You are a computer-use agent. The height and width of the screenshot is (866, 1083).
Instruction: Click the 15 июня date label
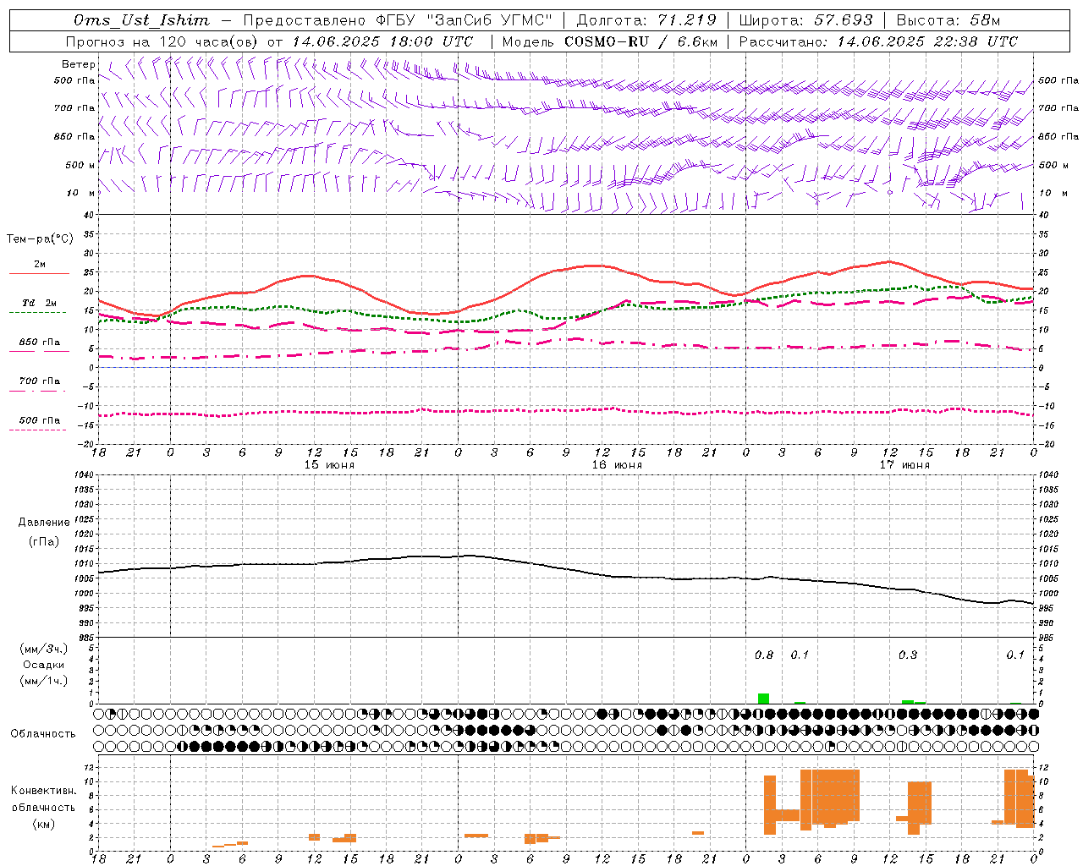tap(329, 465)
